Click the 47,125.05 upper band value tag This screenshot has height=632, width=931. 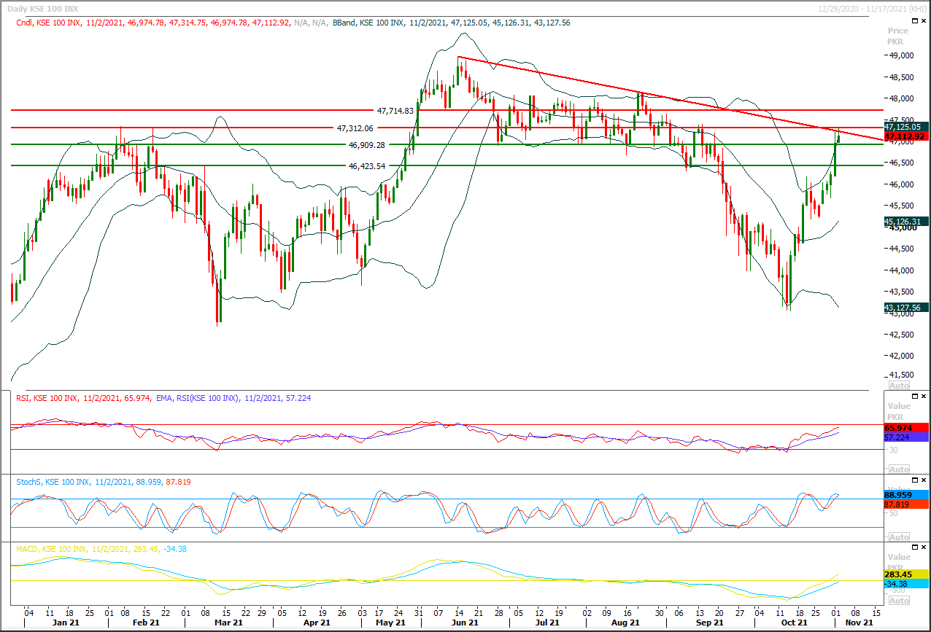tap(905, 127)
